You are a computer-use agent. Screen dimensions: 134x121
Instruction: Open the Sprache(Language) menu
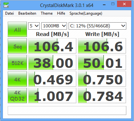coord(86,13)
